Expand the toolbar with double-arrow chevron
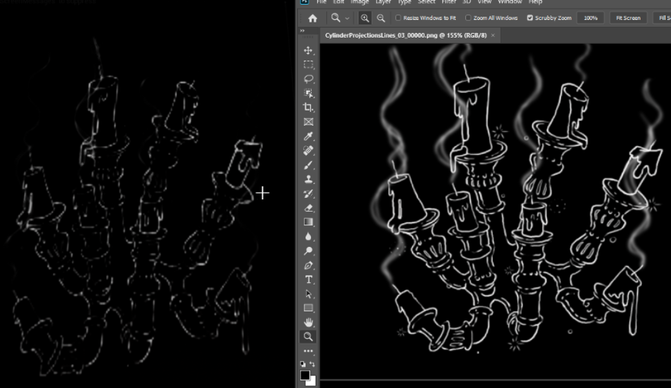This screenshot has width=671, height=388. tap(302, 31)
